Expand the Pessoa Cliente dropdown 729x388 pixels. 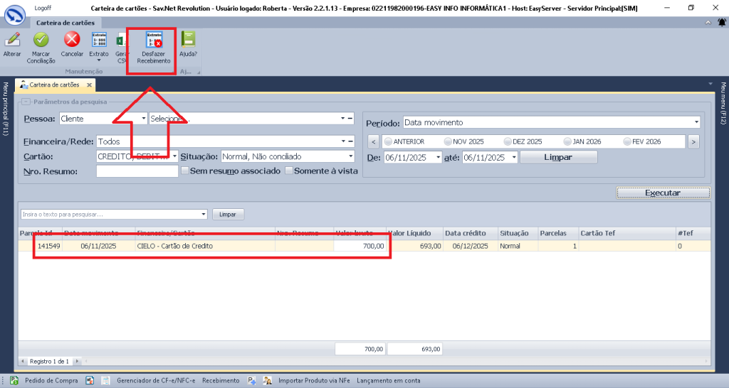point(143,119)
